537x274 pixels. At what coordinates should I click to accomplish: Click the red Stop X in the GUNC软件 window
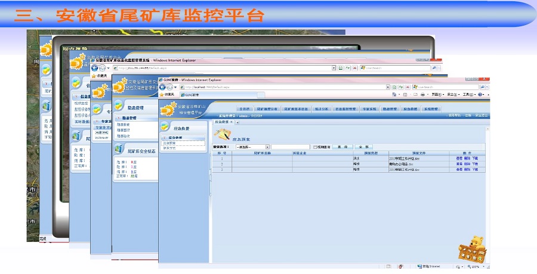408,87
